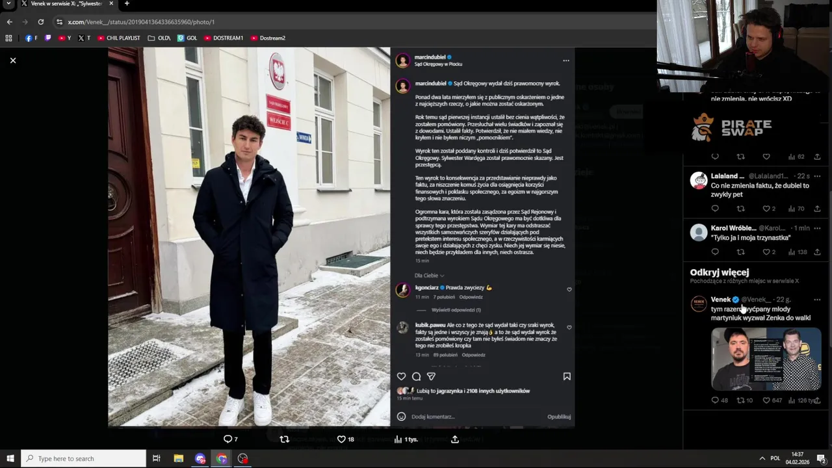Image resolution: width=832 pixels, height=468 pixels.
Task: Open the Dostream2 bookmark
Action: click(x=268, y=38)
